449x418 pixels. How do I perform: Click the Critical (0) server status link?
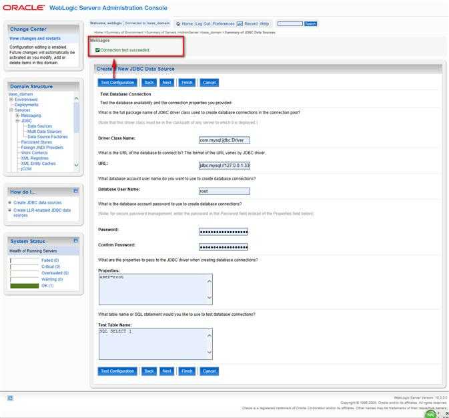click(x=51, y=266)
